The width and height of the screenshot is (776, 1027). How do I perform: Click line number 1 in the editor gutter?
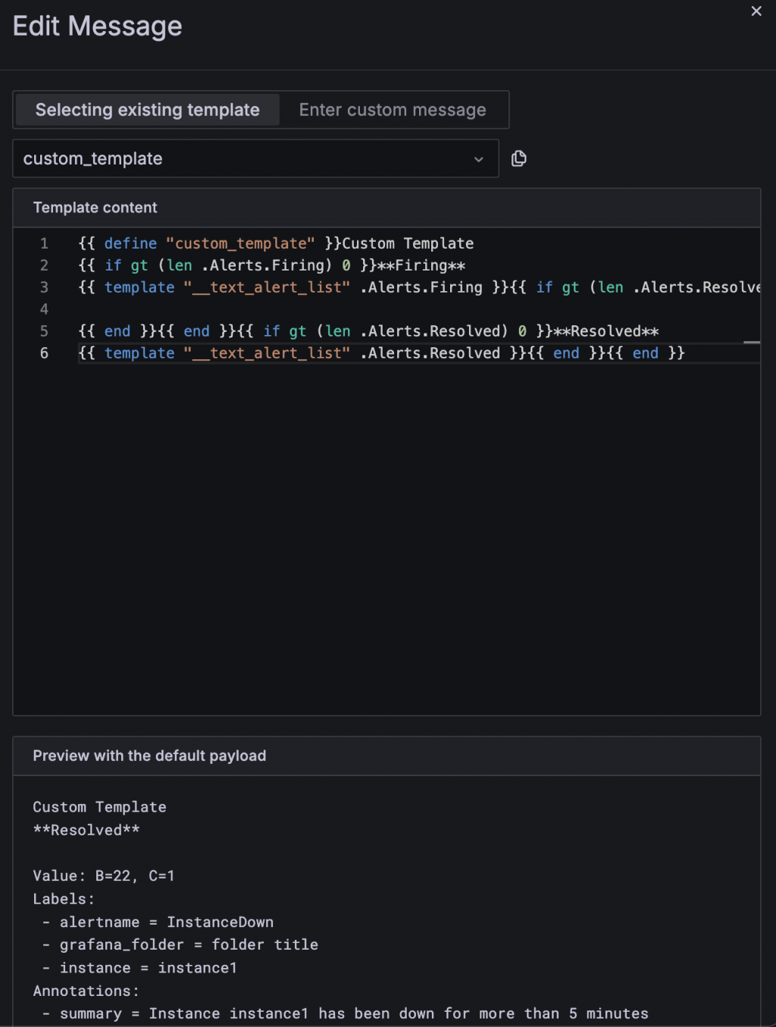[45, 243]
